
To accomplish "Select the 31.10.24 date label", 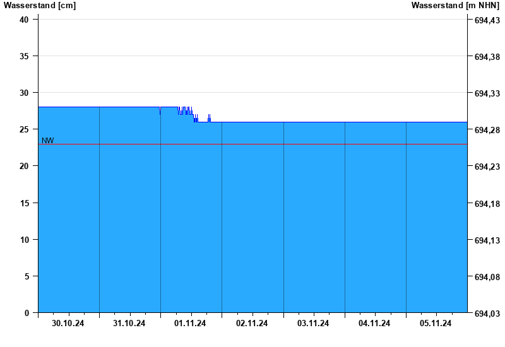I will pyautogui.click(x=129, y=324).
